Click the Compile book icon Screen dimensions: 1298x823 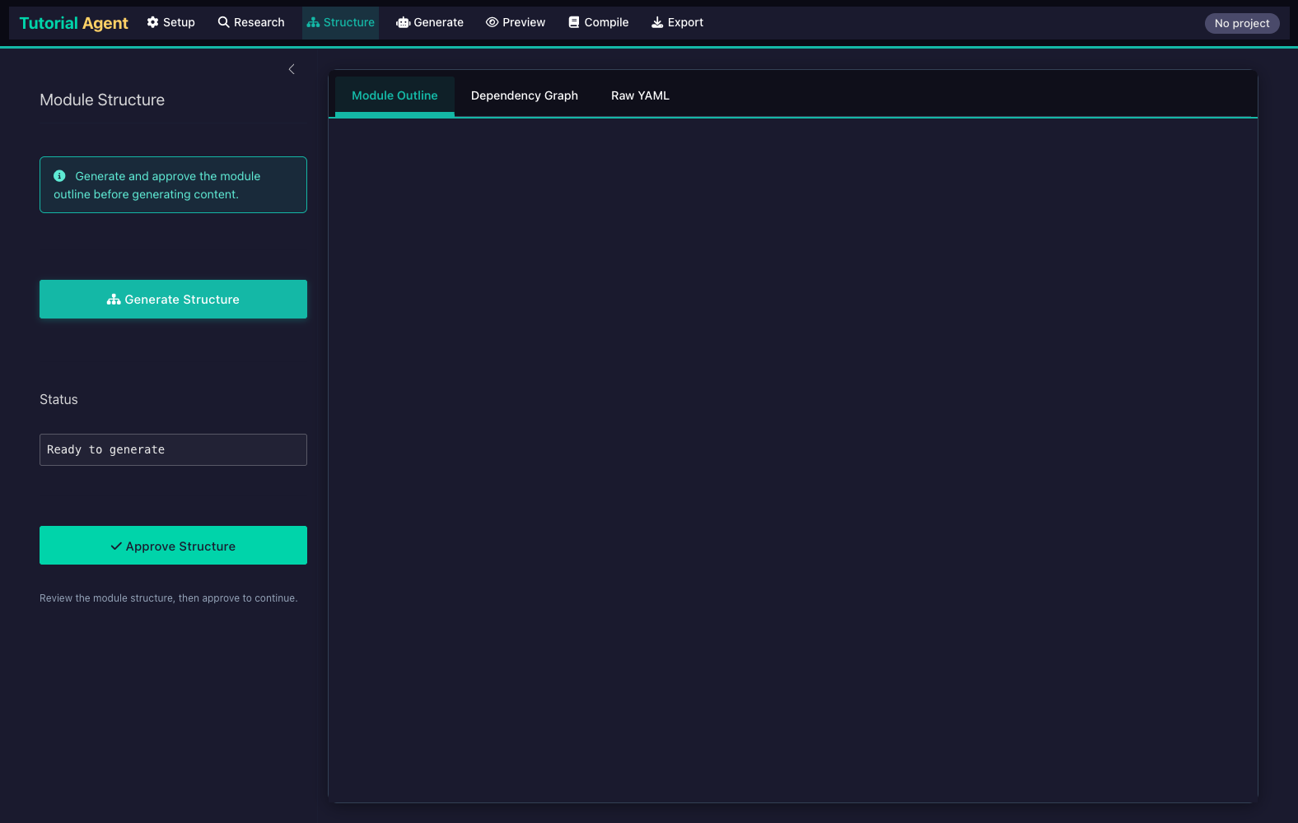click(574, 22)
